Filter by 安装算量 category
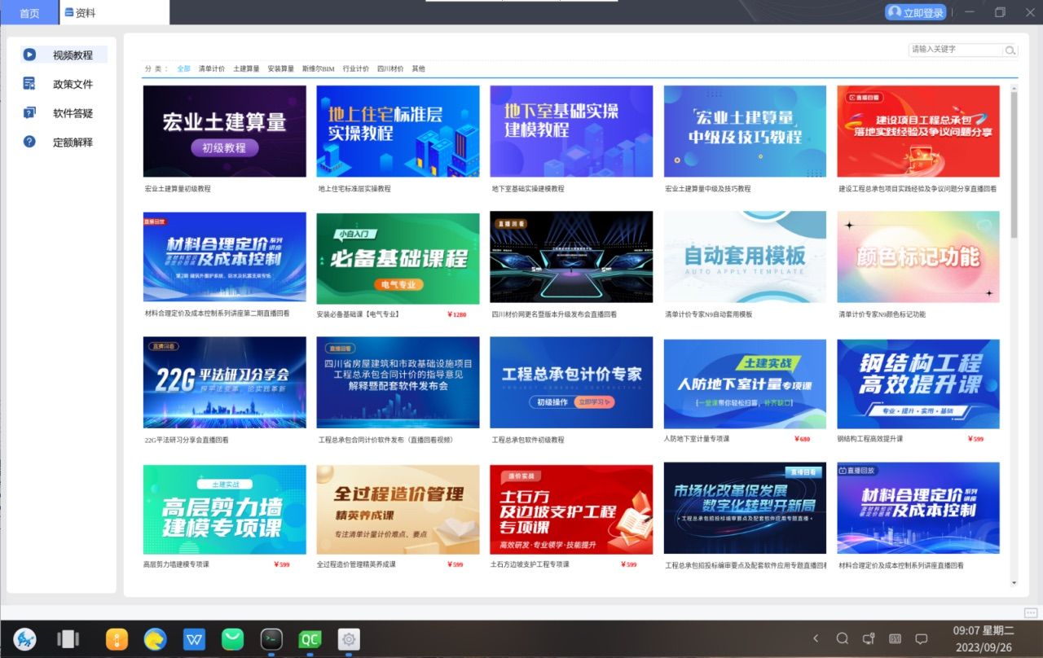The width and height of the screenshot is (1043, 658). [280, 69]
